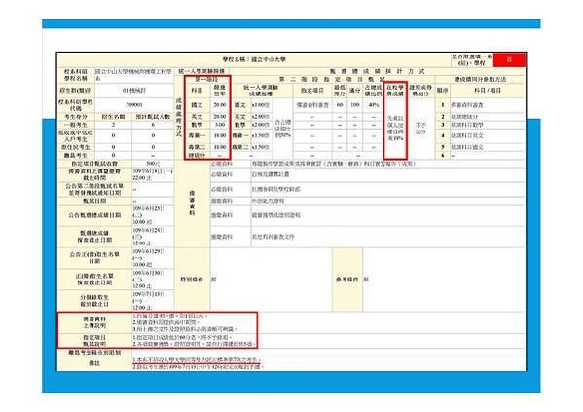This screenshot has height=412, width=583.
Task: Select the 第一階段 header cell
Action: pos(206,79)
